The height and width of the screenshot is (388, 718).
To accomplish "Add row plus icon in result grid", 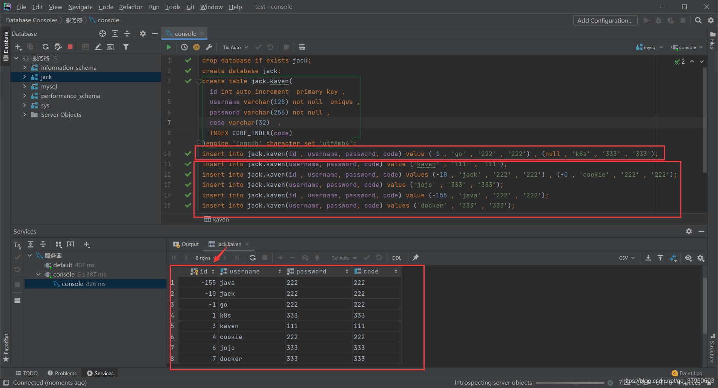I will point(281,258).
